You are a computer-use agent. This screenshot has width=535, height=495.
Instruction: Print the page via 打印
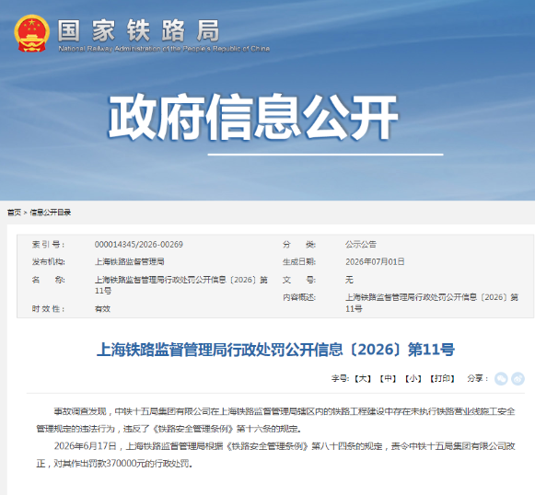point(442,379)
